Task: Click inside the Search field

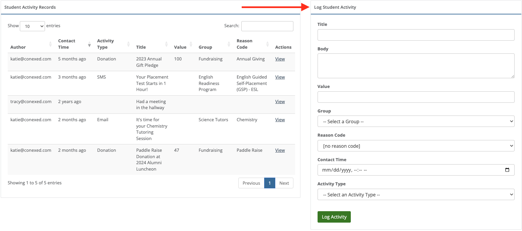Action: click(x=267, y=26)
